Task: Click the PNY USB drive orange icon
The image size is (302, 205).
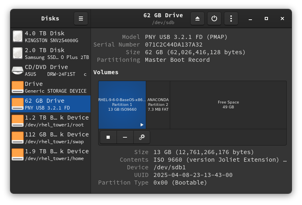Action: 18,104
